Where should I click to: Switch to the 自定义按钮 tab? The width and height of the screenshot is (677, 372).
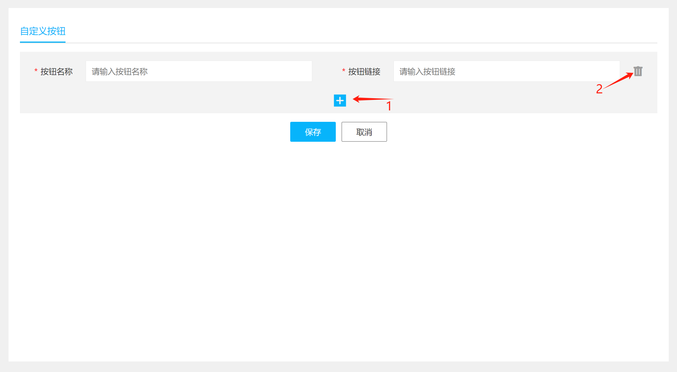[x=43, y=31]
